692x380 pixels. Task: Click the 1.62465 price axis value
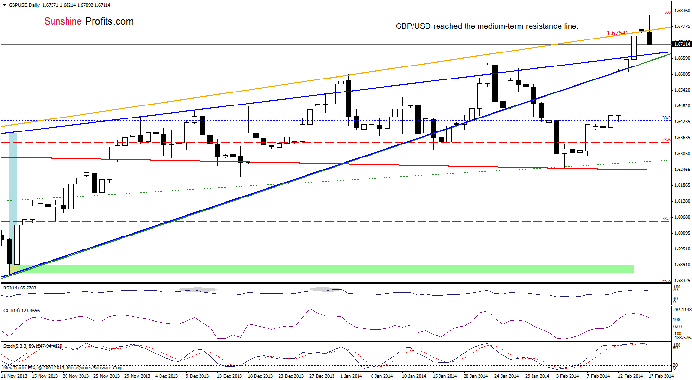click(683, 169)
